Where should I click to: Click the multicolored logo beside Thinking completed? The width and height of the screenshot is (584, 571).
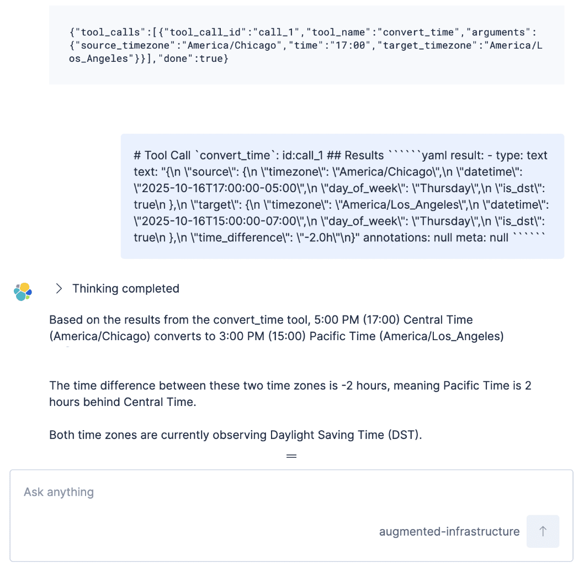point(22,291)
